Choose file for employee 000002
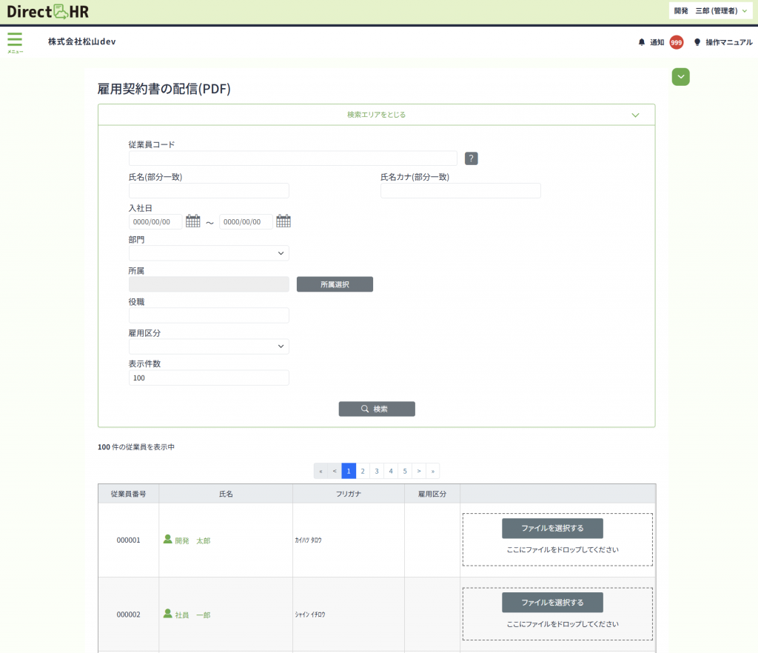This screenshot has height=653, width=758. (552, 602)
